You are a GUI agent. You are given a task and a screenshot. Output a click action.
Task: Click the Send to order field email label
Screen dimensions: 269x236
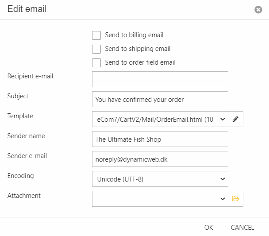click(140, 63)
